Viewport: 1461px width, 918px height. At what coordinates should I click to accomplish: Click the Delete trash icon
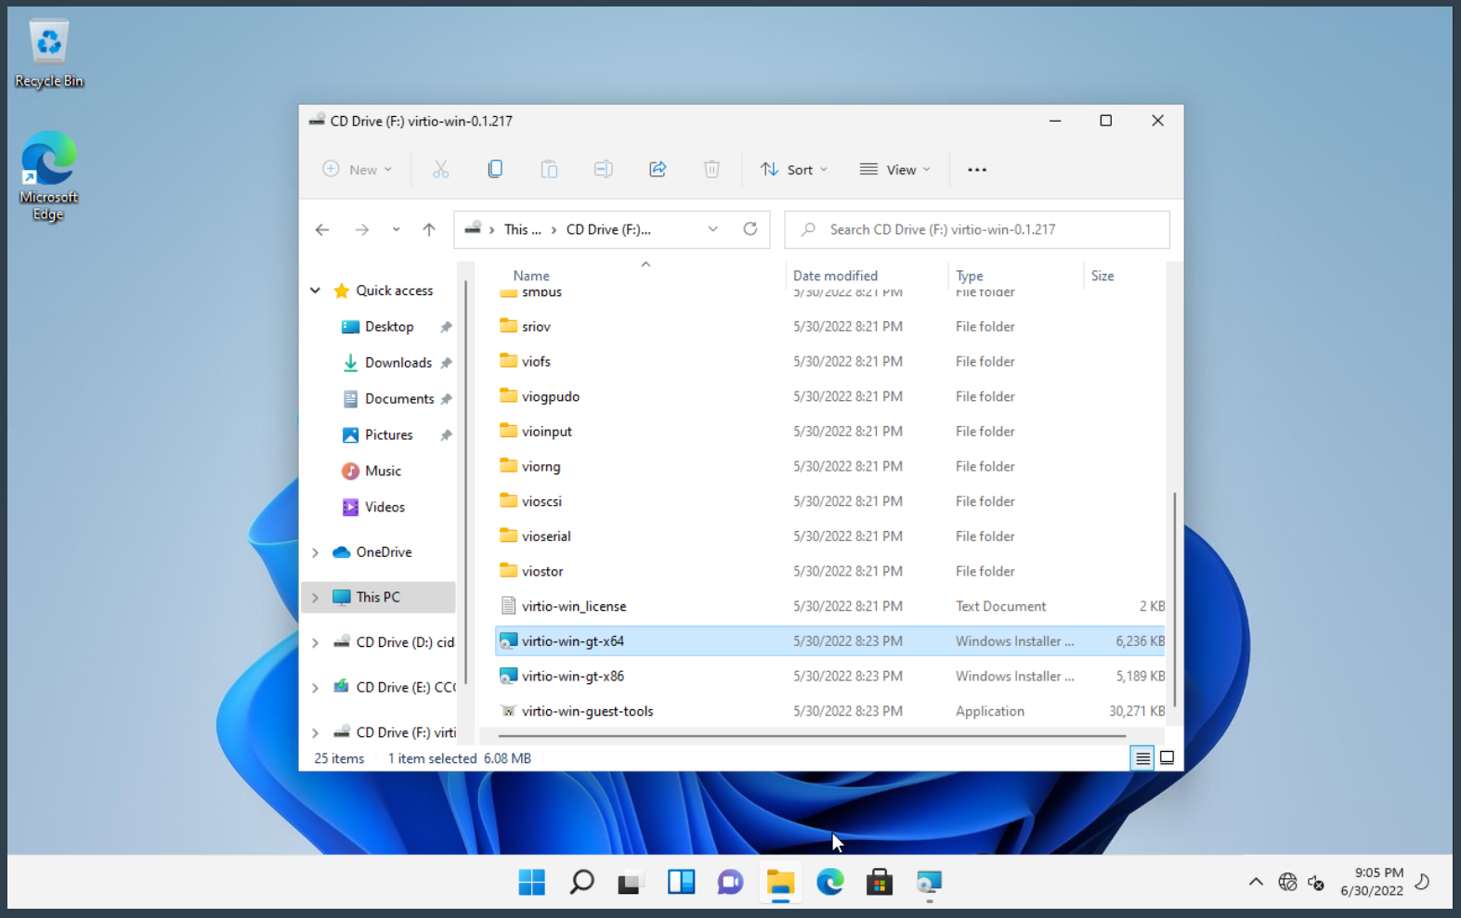click(711, 169)
